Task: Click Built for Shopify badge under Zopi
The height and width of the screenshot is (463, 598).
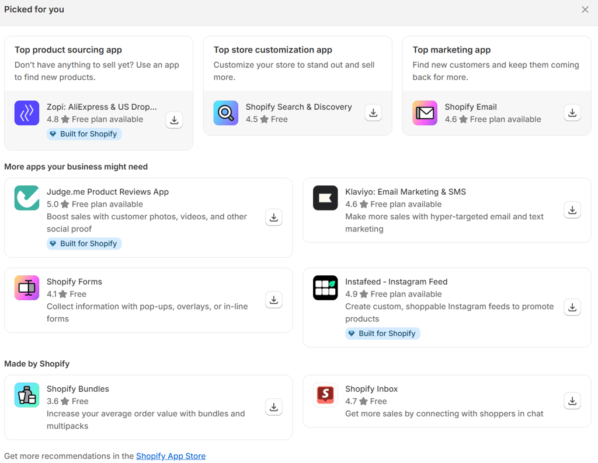Action: pyautogui.click(x=84, y=134)
